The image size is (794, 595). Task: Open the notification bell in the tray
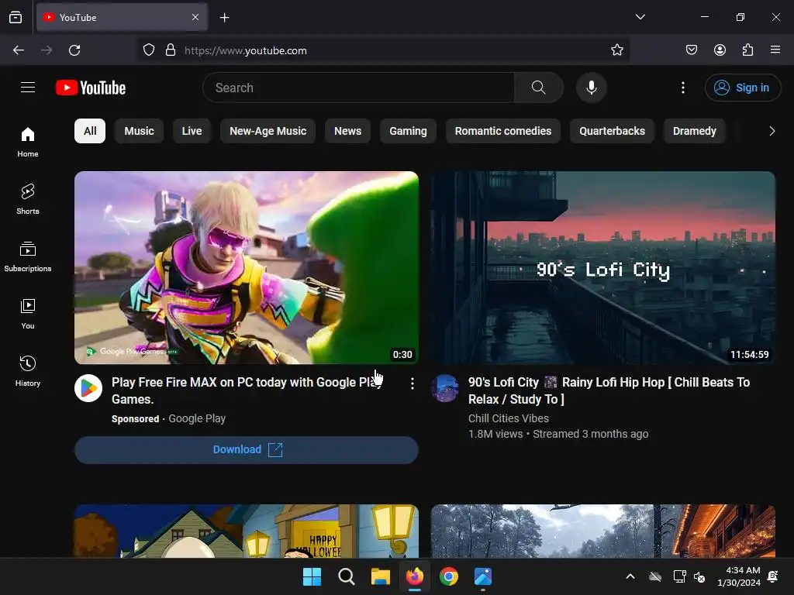(773, 576)
